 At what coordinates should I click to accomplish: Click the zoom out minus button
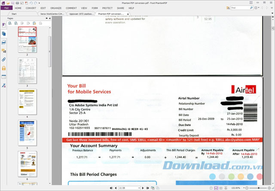tap(247, 188)
